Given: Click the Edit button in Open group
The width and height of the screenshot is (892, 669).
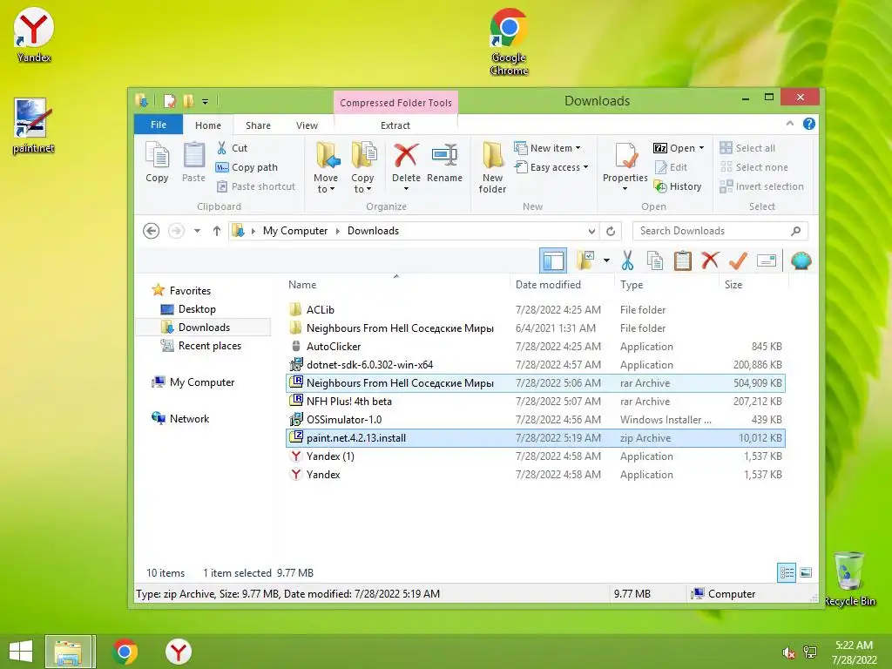Looking at the screenshot, I should pyautogui.click(x=672, y=167).
